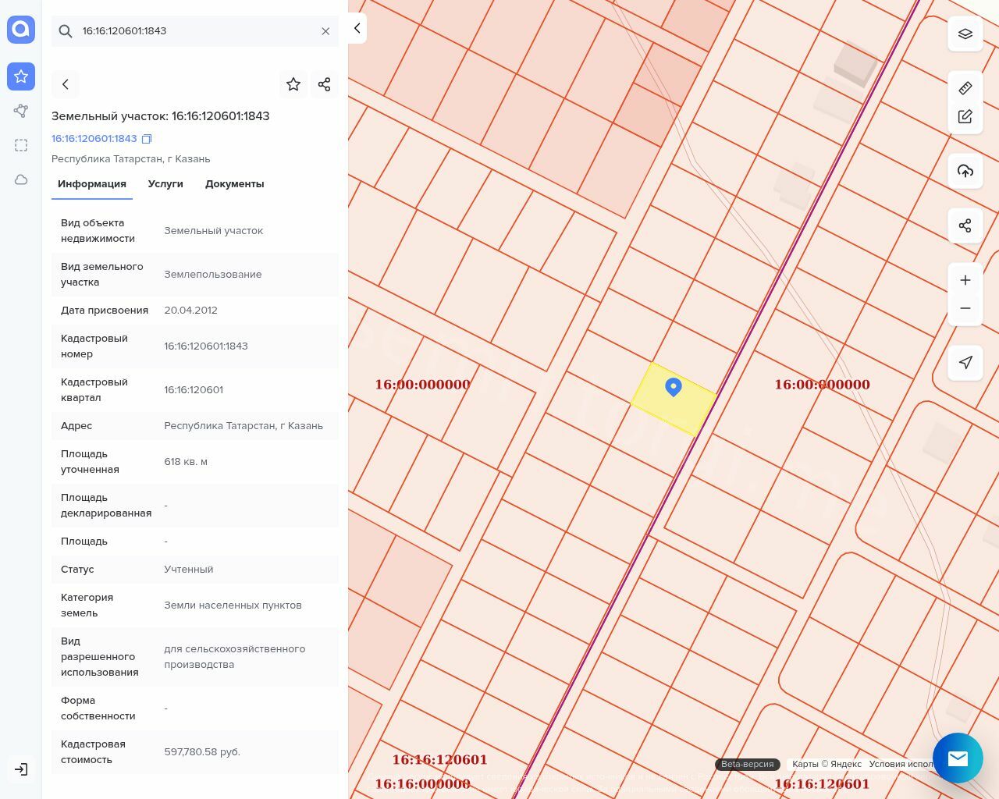The image size is (999, 799).
Task: Zoom in on the map
Action: point(965,280)
